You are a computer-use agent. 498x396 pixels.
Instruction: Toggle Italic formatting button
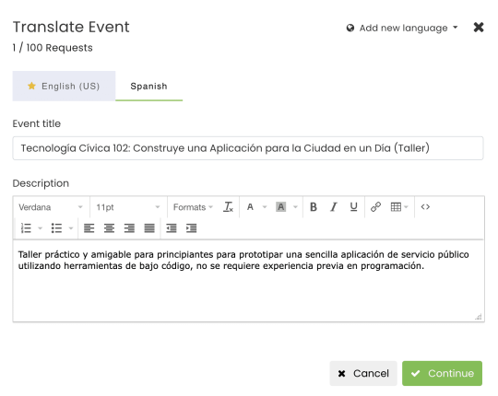(333, 207)
